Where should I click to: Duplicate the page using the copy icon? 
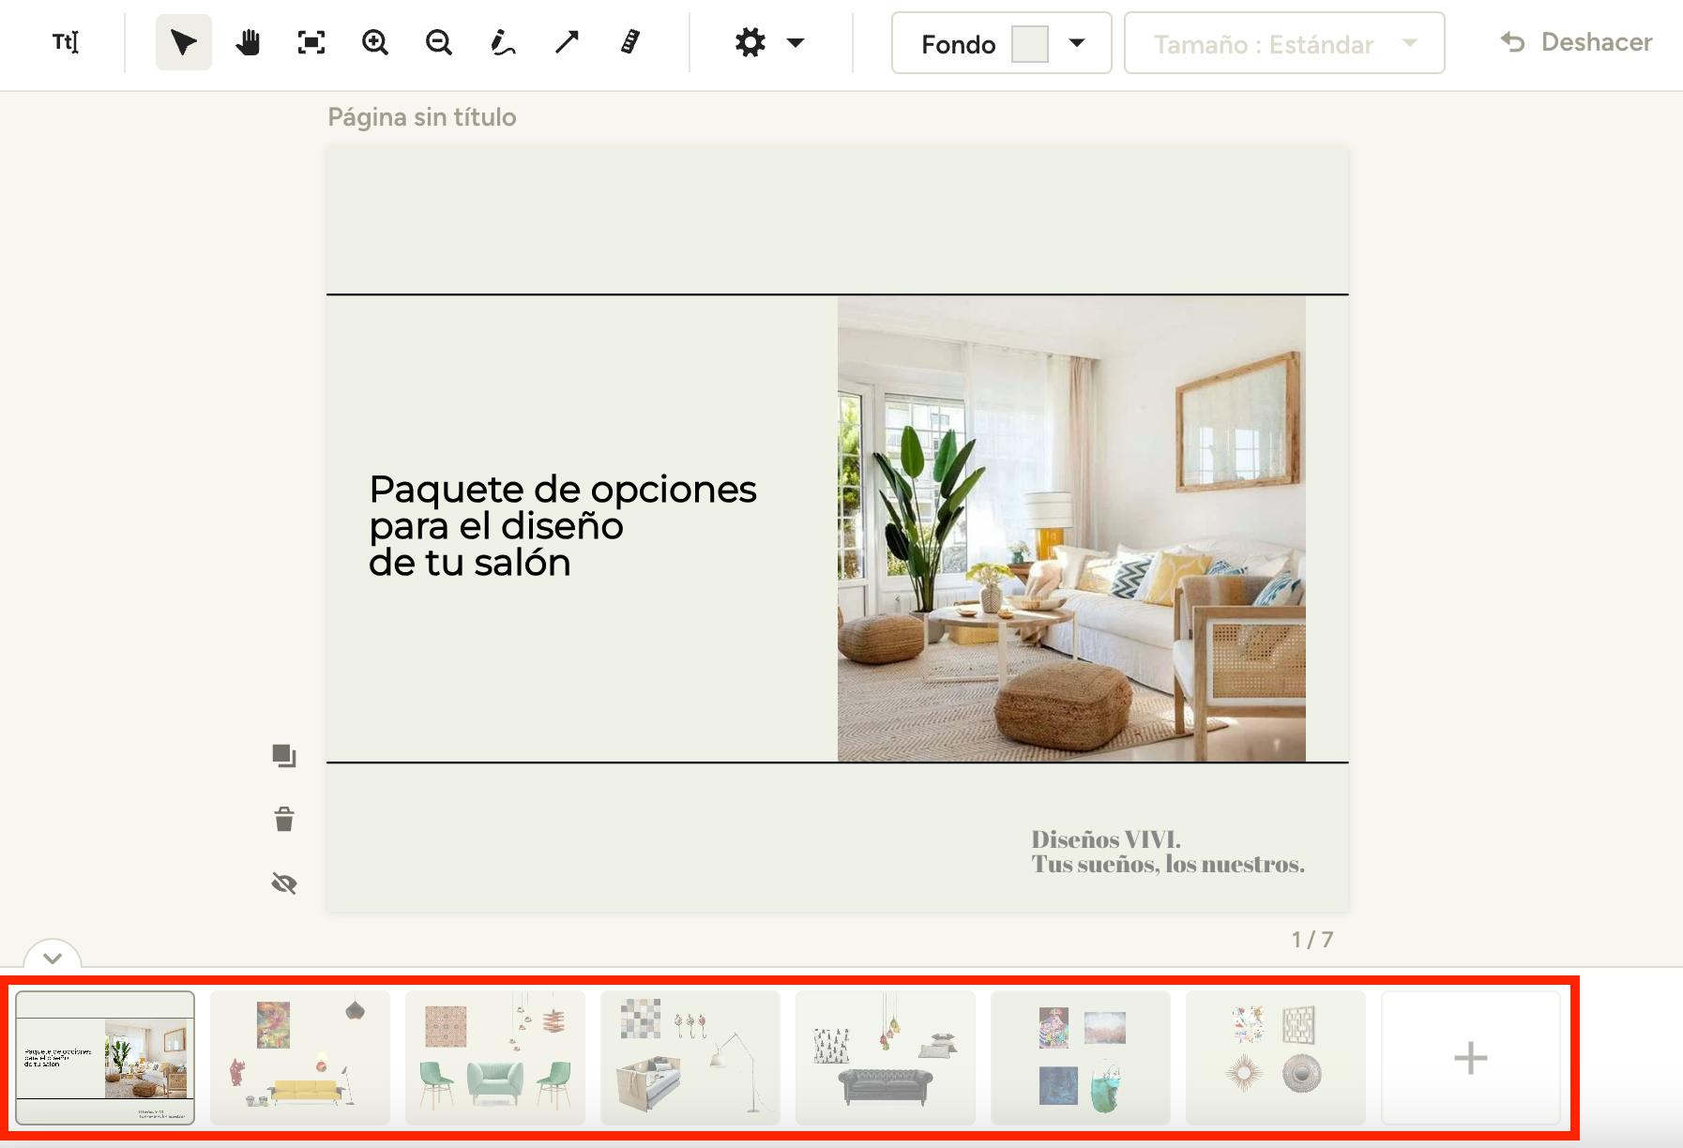[284, 756]
